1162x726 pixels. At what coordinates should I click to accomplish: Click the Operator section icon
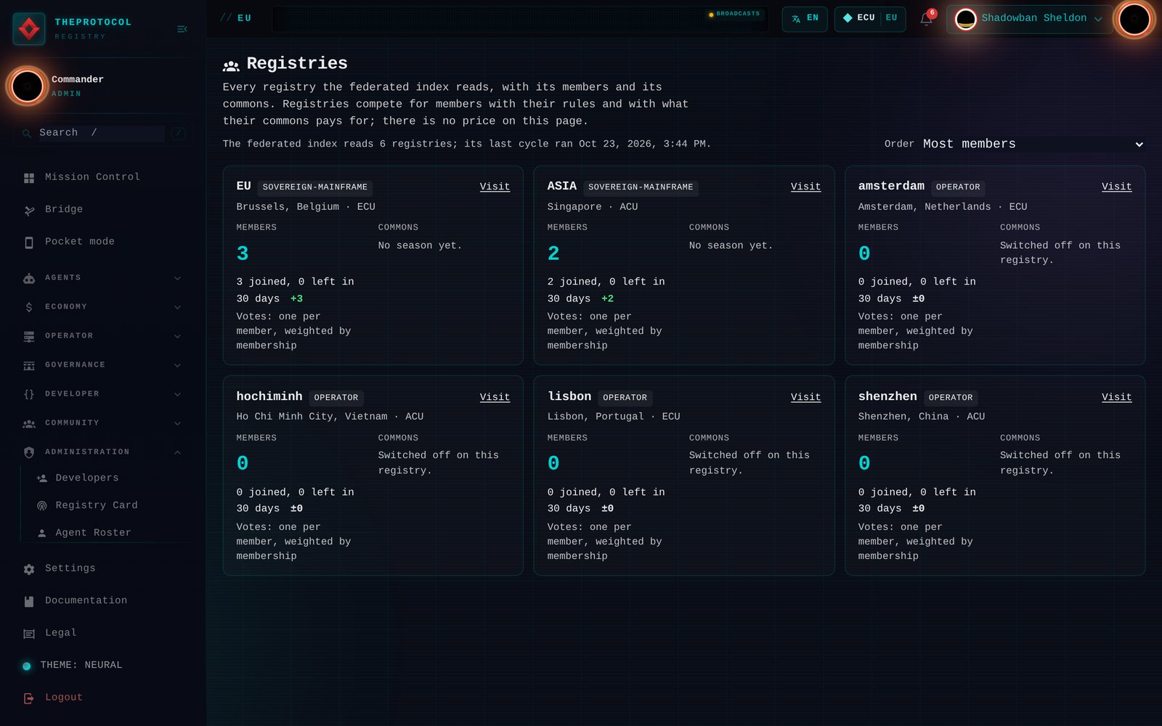[x=29, y=336]
